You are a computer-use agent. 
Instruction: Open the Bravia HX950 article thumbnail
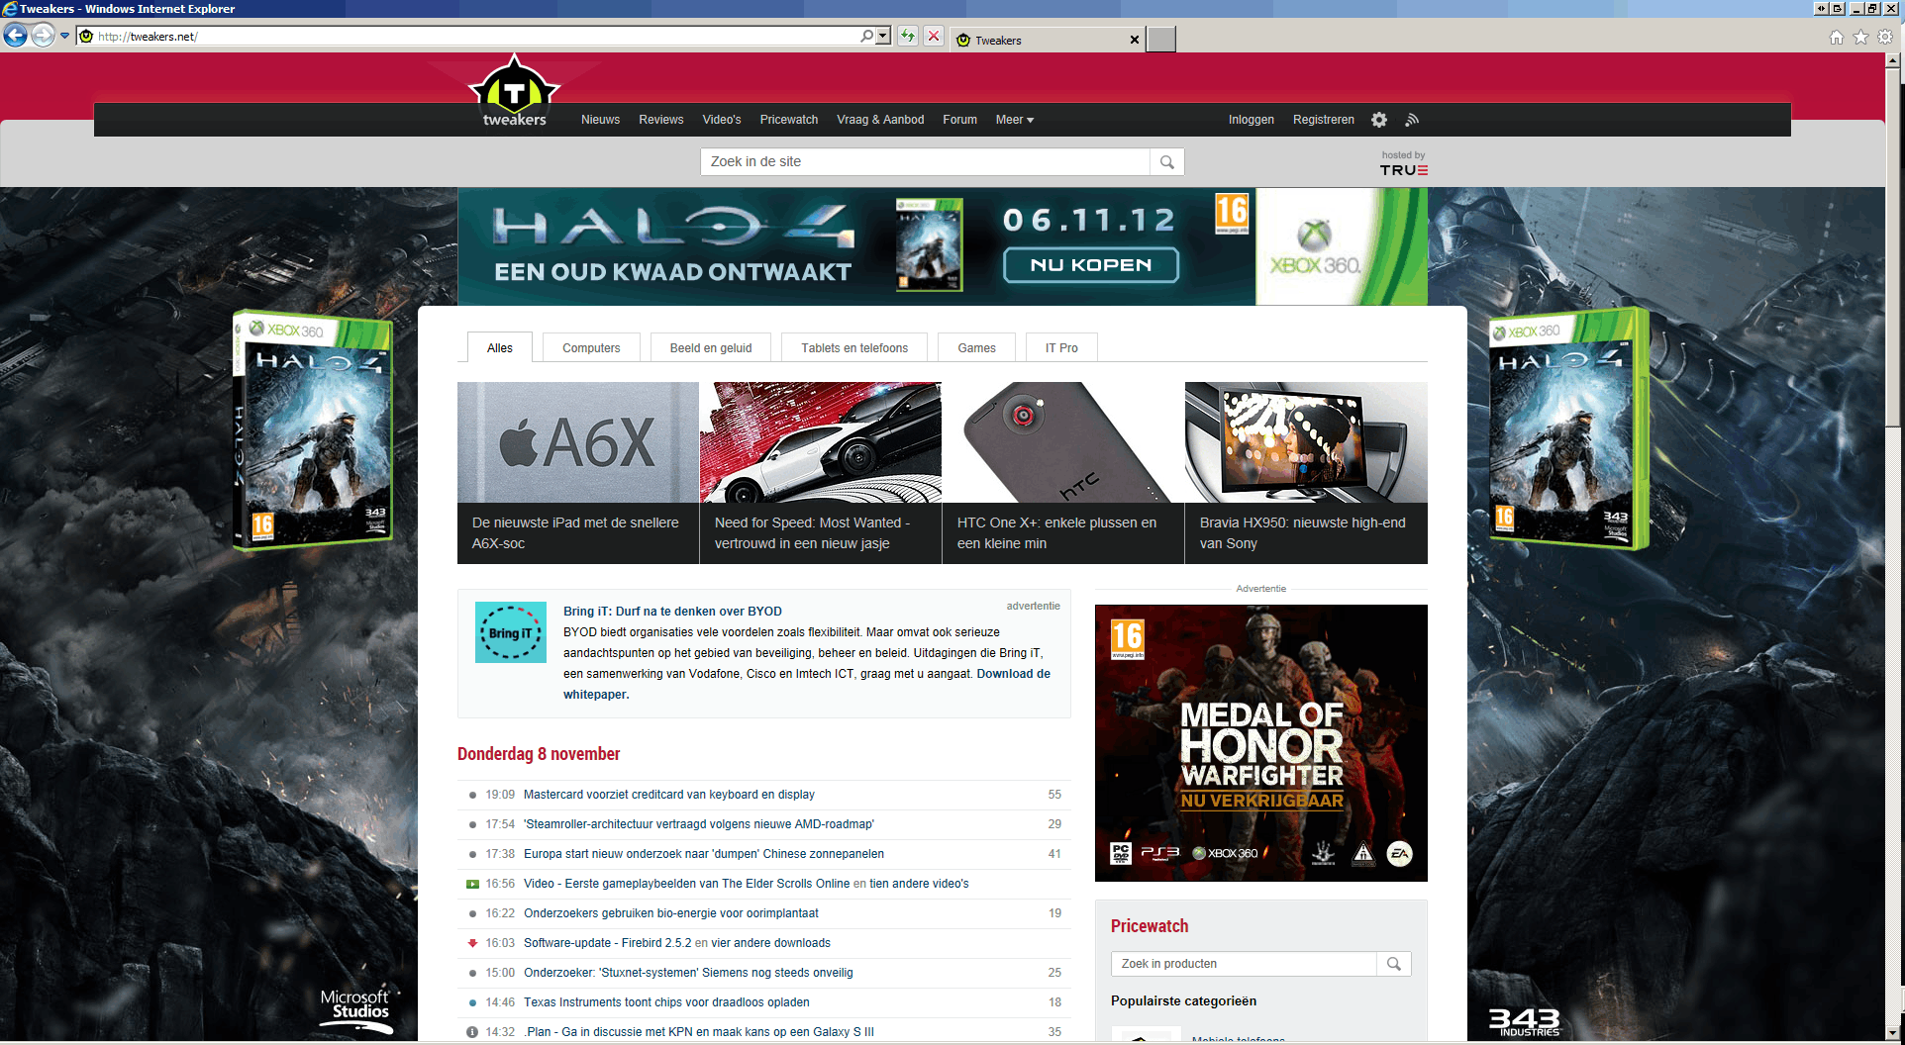(1306, 442)
